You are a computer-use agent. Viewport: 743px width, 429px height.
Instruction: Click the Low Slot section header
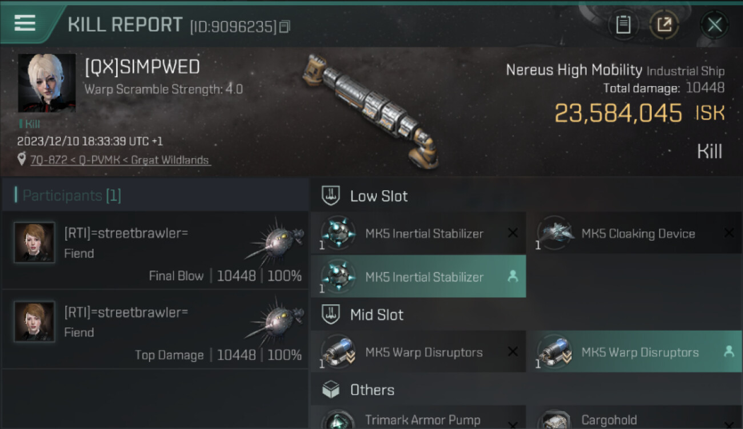(378, 196)
